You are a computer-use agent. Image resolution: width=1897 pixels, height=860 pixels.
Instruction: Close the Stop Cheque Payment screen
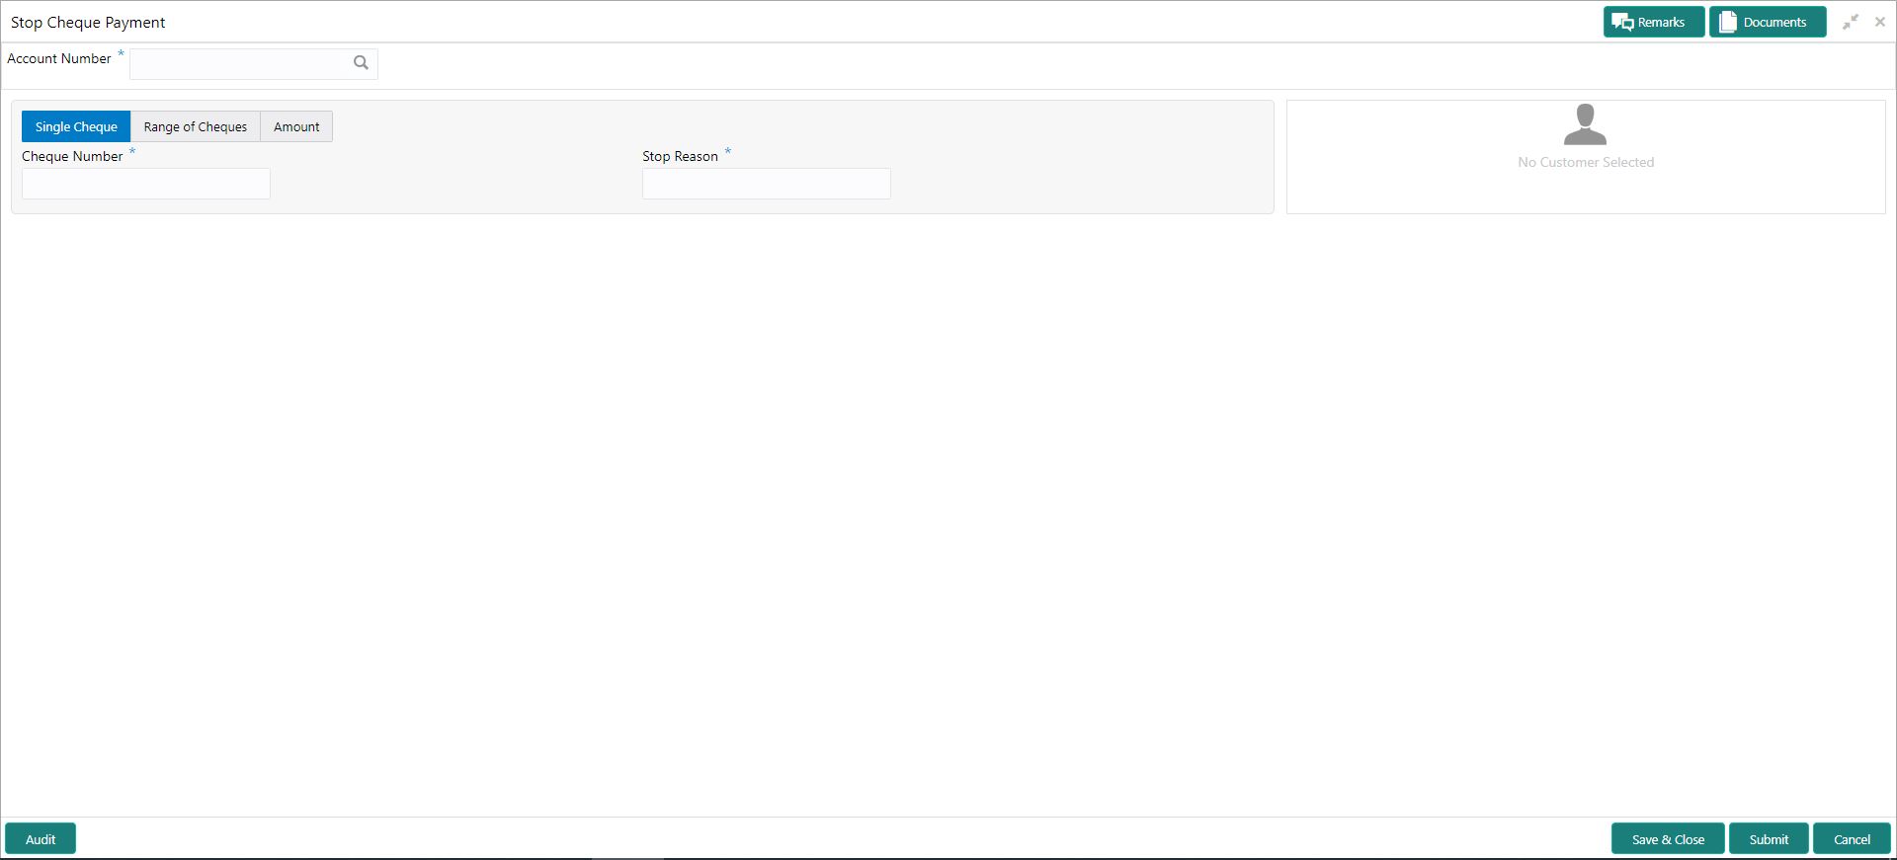(x=1879, y=22)
